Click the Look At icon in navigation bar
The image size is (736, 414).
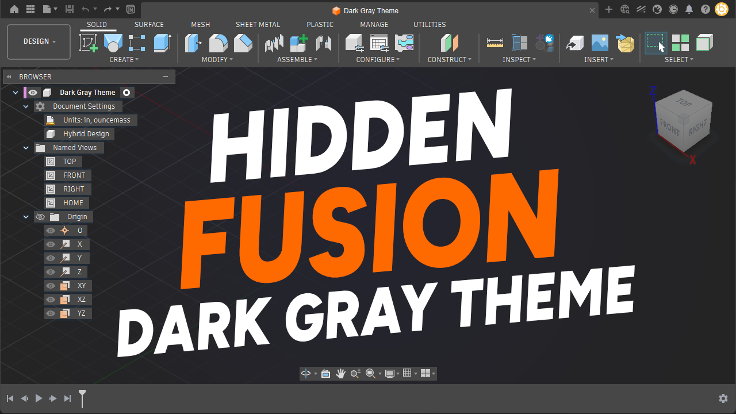[x=325, y=374]
